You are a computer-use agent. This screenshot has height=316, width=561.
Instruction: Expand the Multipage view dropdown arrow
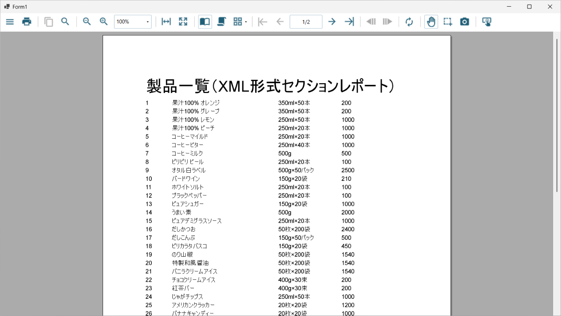[246, 22]
